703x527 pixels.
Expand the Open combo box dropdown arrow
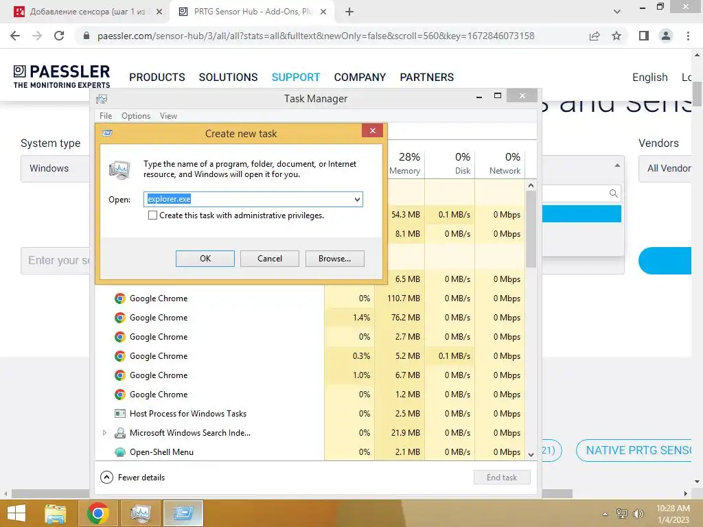click(357, 199)
